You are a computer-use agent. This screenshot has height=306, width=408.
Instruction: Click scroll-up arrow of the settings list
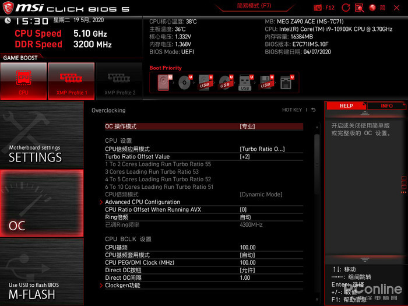(x=316, y=127)
